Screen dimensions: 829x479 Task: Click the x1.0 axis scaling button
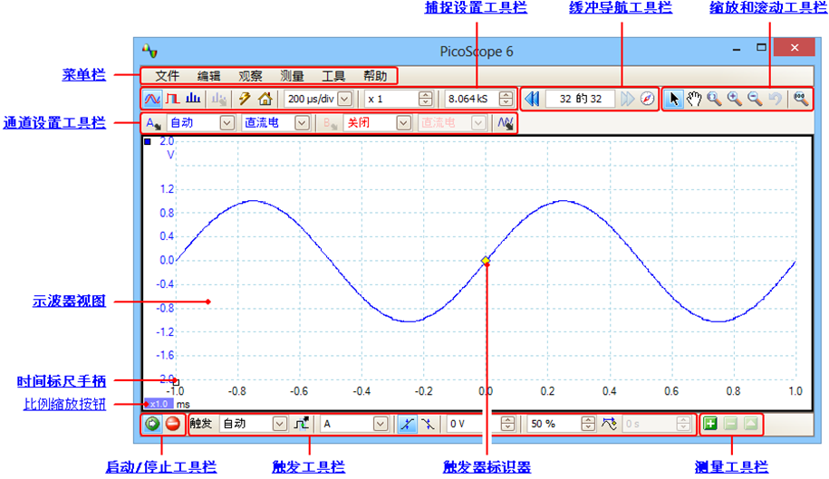[159, 404]
